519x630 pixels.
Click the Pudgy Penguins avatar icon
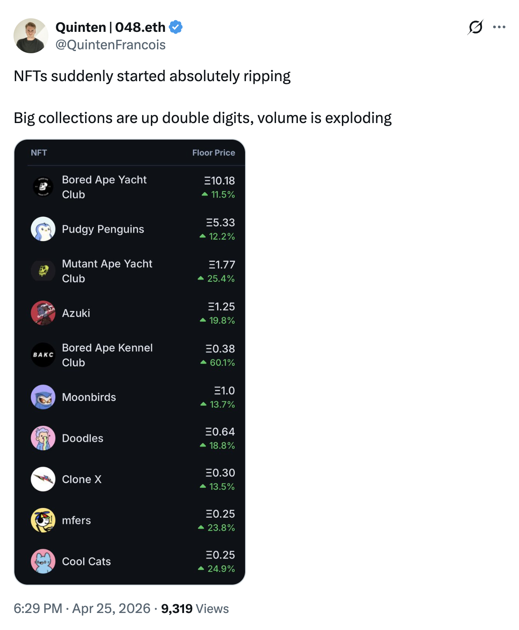43,229
